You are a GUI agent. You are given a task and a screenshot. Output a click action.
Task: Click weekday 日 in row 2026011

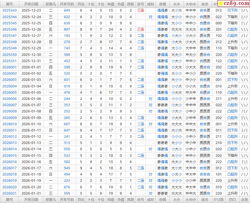point(51,130)
